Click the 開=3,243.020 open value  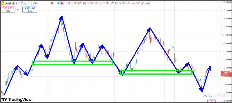coord(75,3)
